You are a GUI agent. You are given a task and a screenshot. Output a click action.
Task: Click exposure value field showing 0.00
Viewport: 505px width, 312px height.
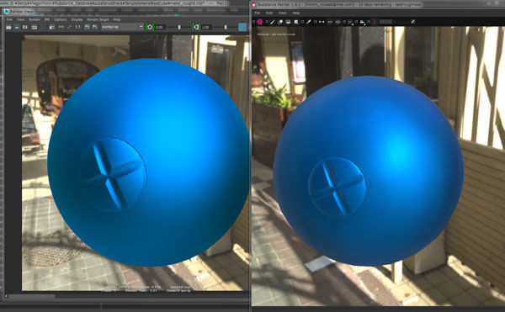[161, 28]
